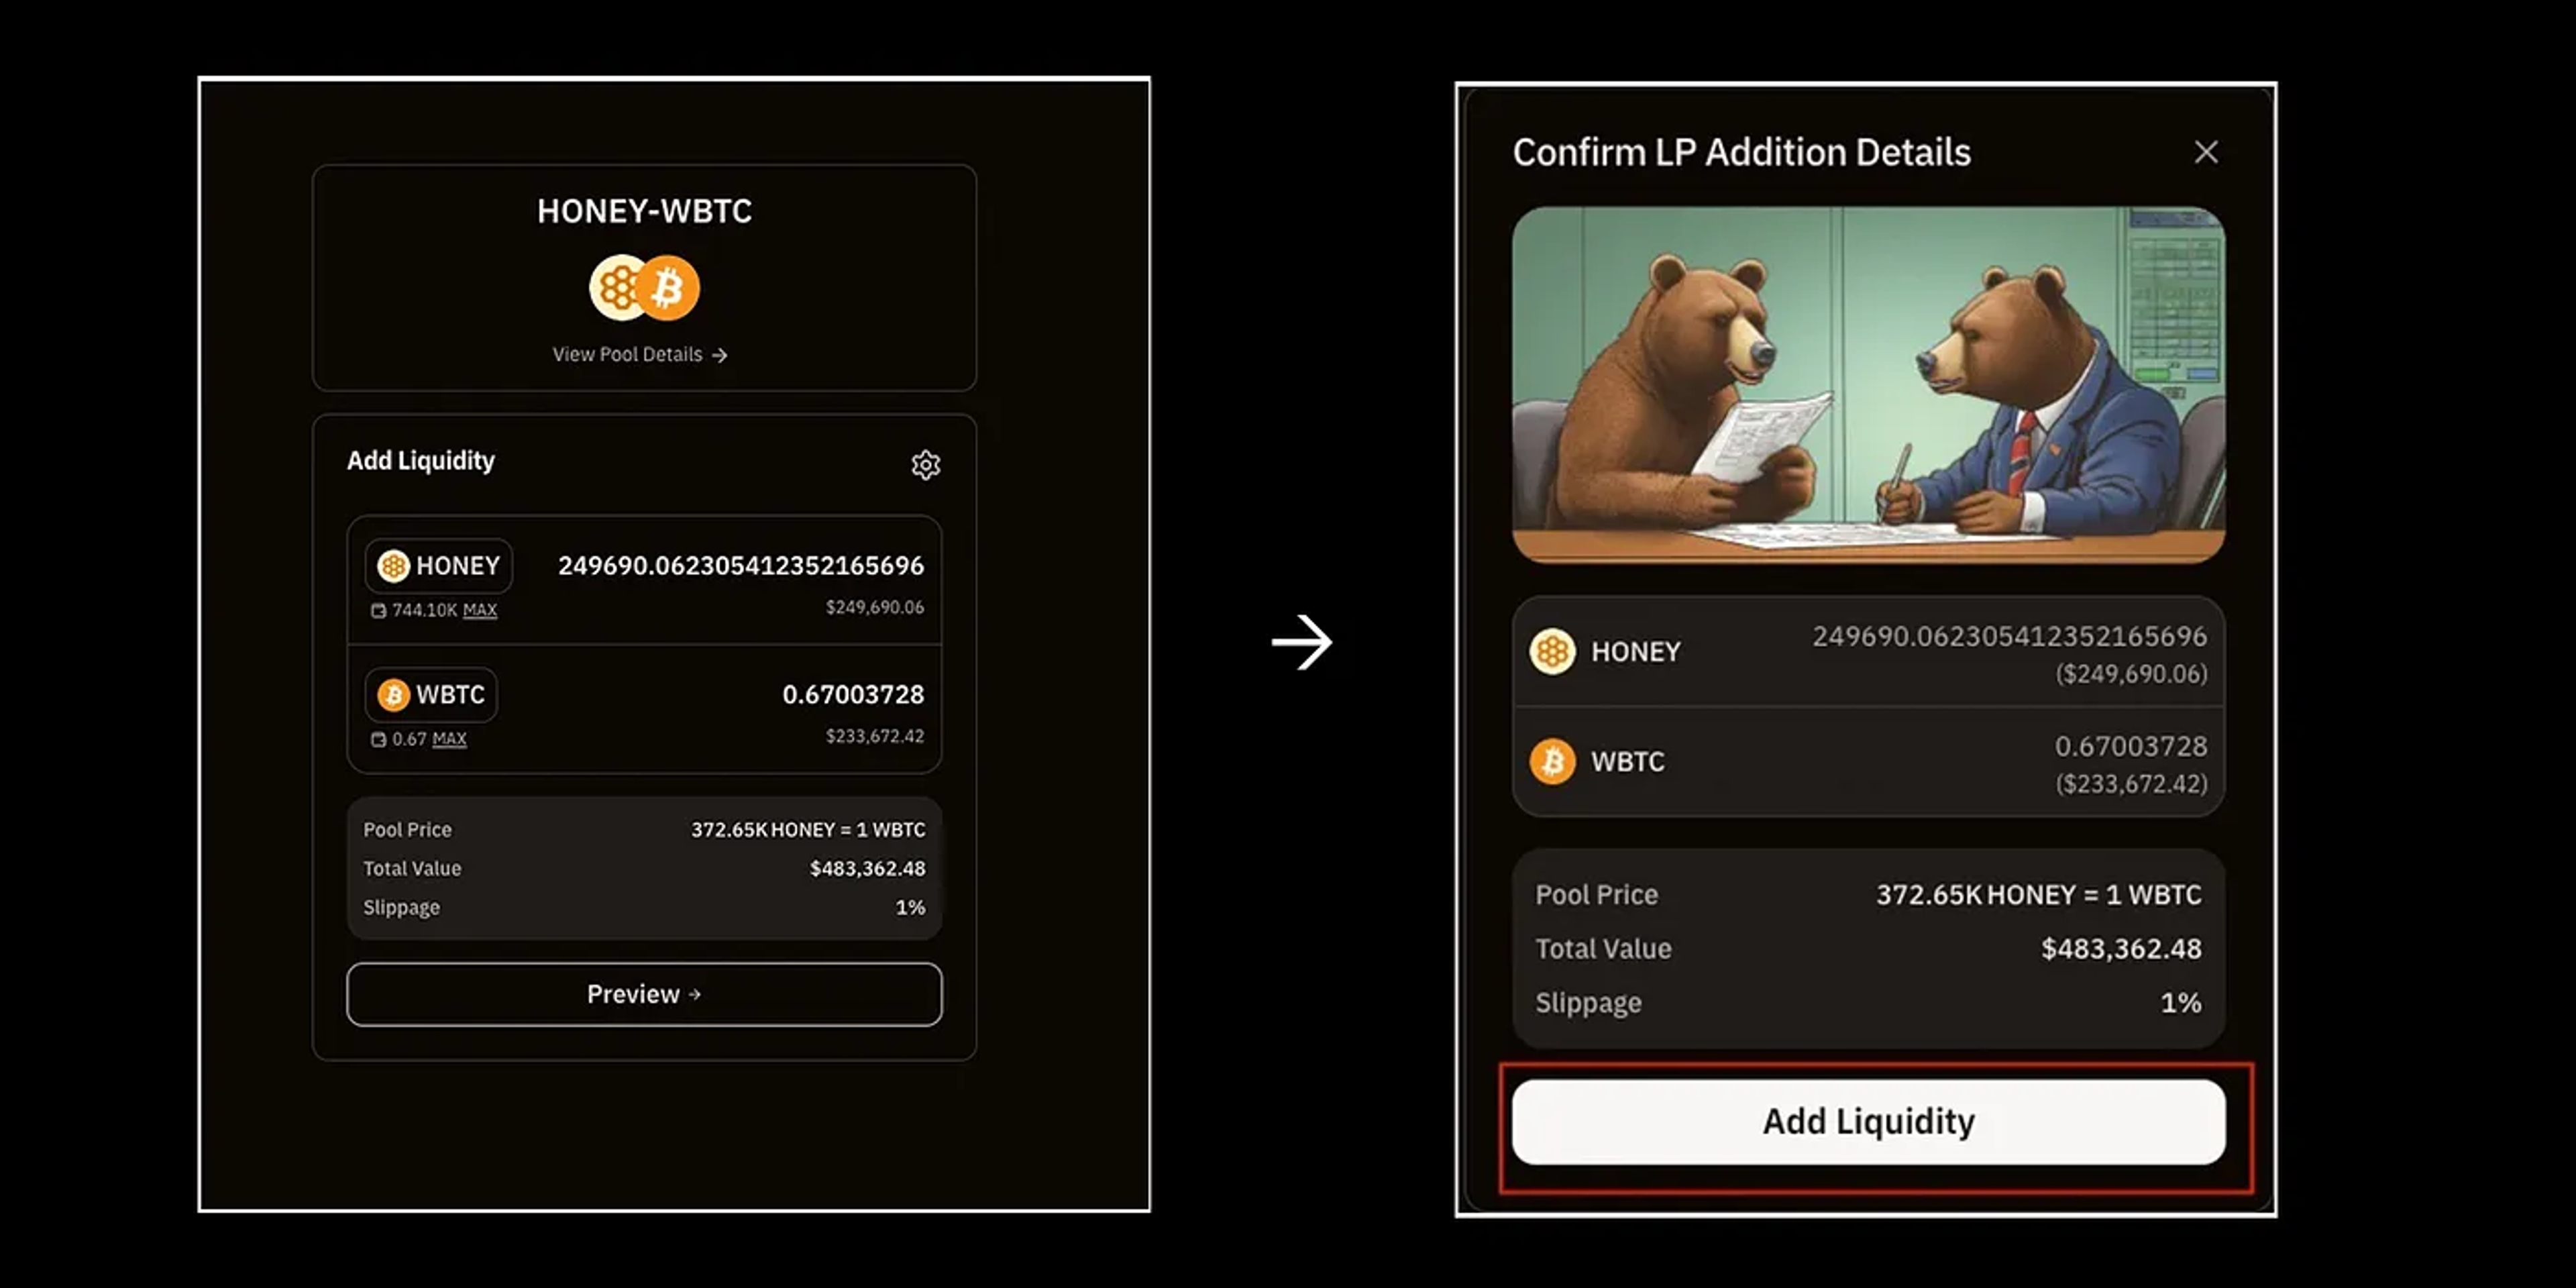Click the HONEY-WBTC pool title
Viewport: 2576px width, 1288px height.
(x=644, y=211)
